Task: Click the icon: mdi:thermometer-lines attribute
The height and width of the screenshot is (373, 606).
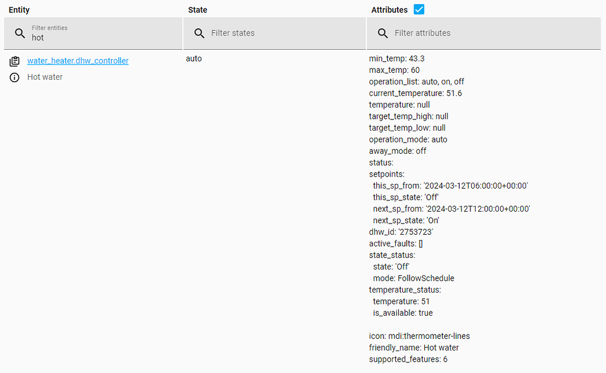Action: point(419,336)
